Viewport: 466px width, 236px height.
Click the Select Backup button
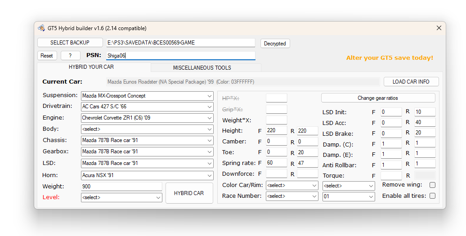(x=70, y=43)
